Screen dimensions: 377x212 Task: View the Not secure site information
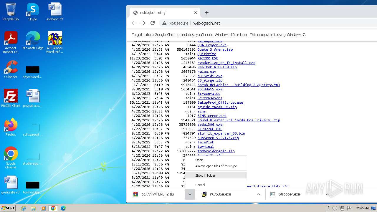pyautogui.click(x=175, y=23)
